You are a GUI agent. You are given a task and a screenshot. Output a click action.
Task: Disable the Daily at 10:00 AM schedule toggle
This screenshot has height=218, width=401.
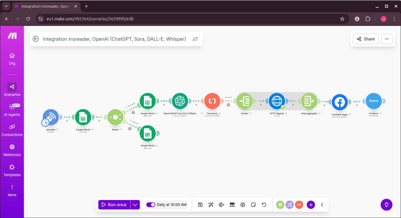point(151,204)
